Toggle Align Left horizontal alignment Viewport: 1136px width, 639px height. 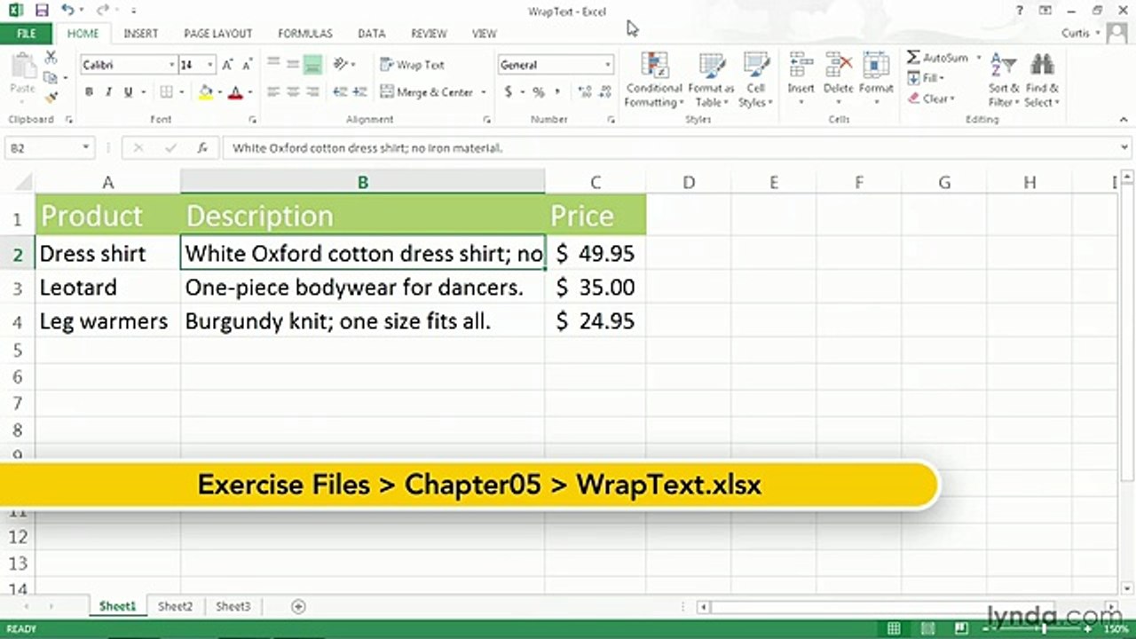click(x=273, y=92)
